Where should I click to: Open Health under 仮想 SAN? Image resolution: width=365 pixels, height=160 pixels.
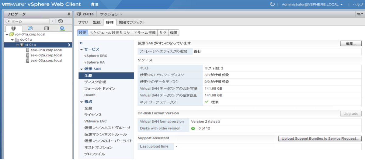(90, 95)
